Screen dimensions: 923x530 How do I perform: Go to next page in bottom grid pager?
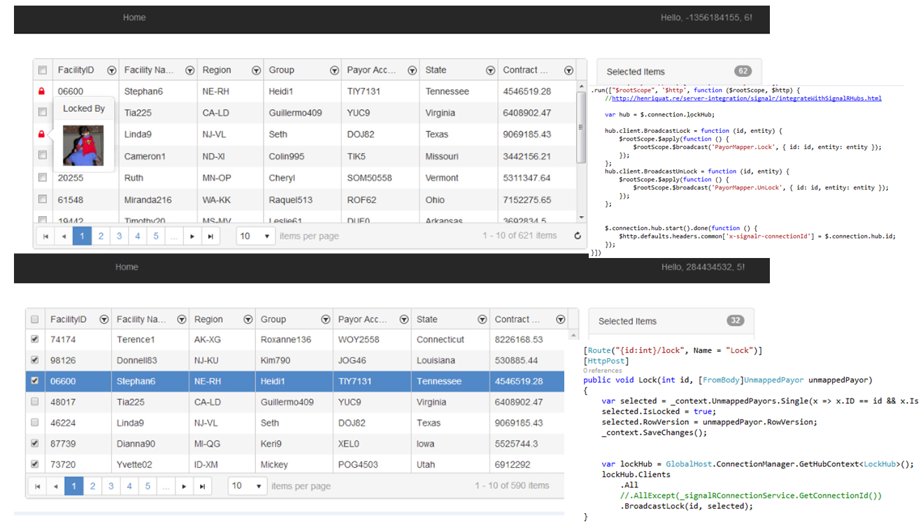(184, 486)
